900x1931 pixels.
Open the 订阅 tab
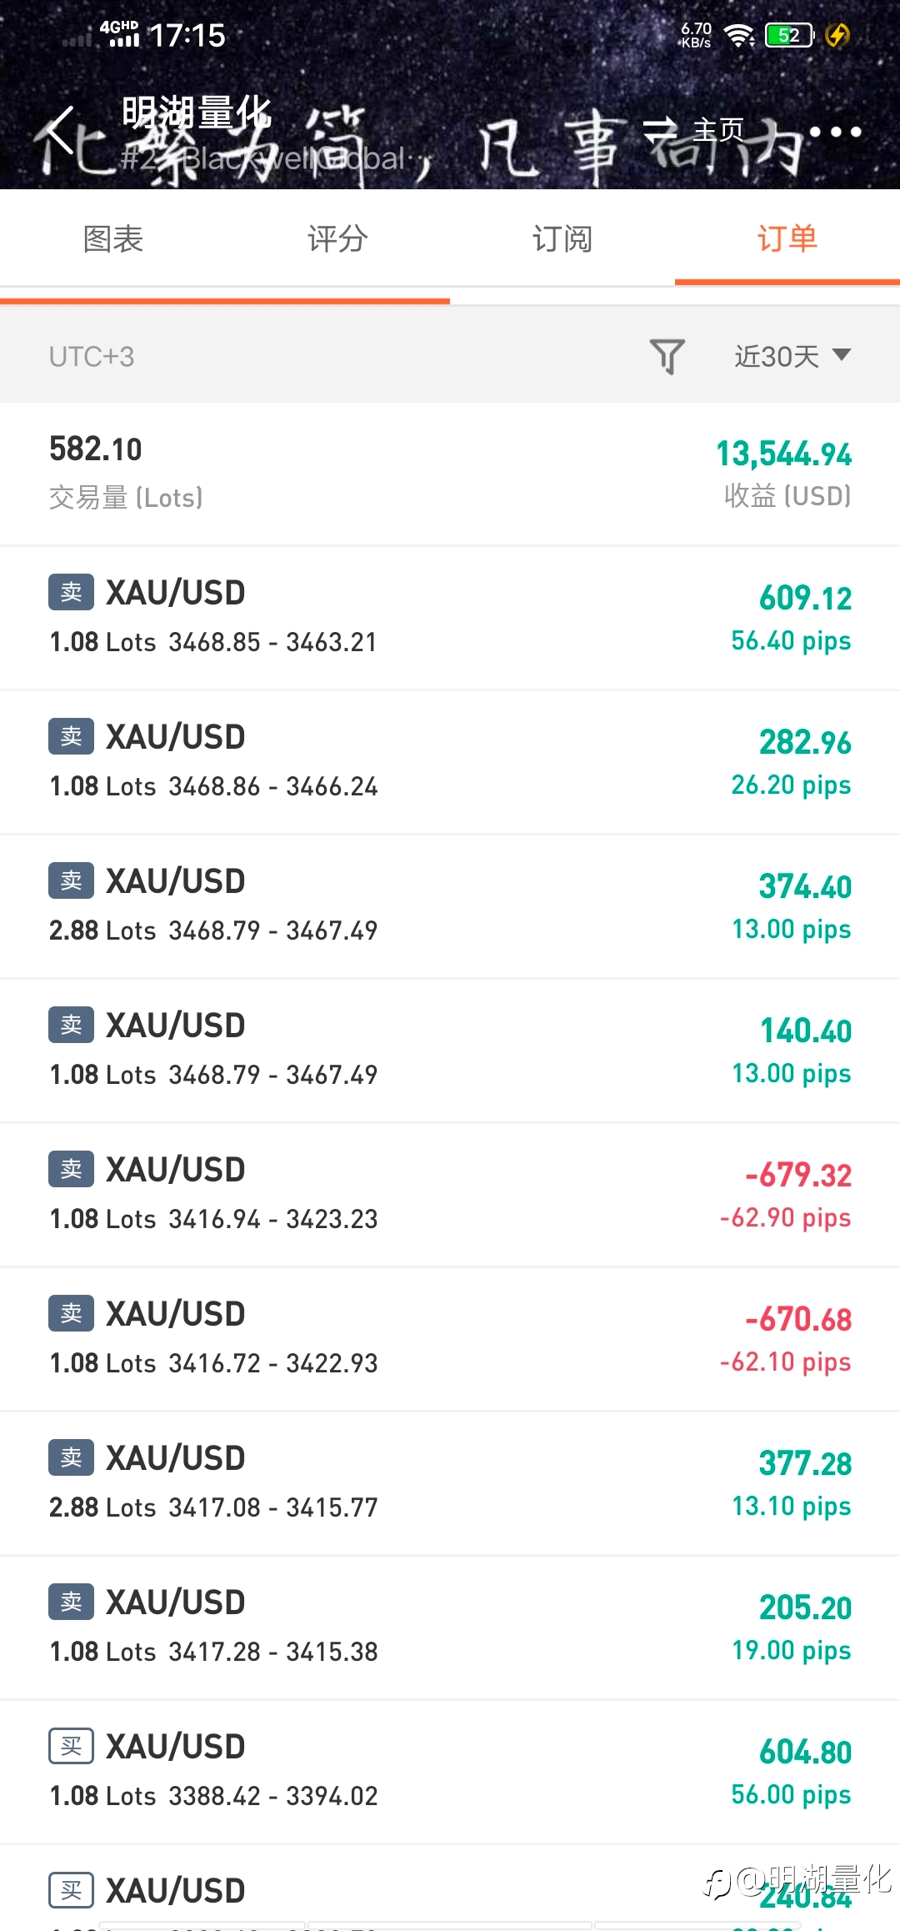tap(562, 239)
